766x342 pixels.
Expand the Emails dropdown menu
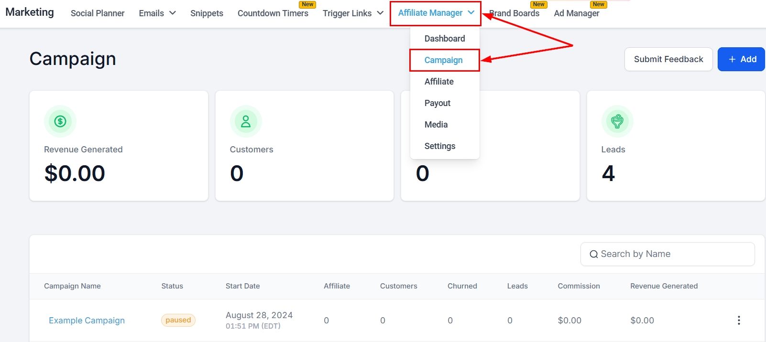pyautogui.click(x=157, y=13)
